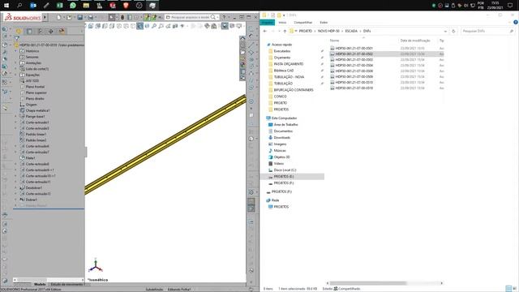Viewport: 519px width, 292px height.
Task: Click the magnifier Zoom icon in view toolbar
Action: [154, 26]
